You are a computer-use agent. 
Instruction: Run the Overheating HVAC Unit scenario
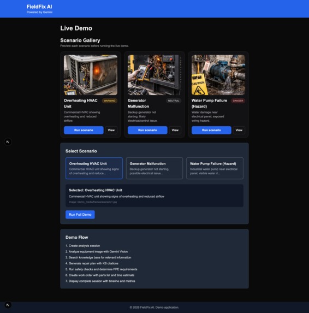tap(84, 130)
